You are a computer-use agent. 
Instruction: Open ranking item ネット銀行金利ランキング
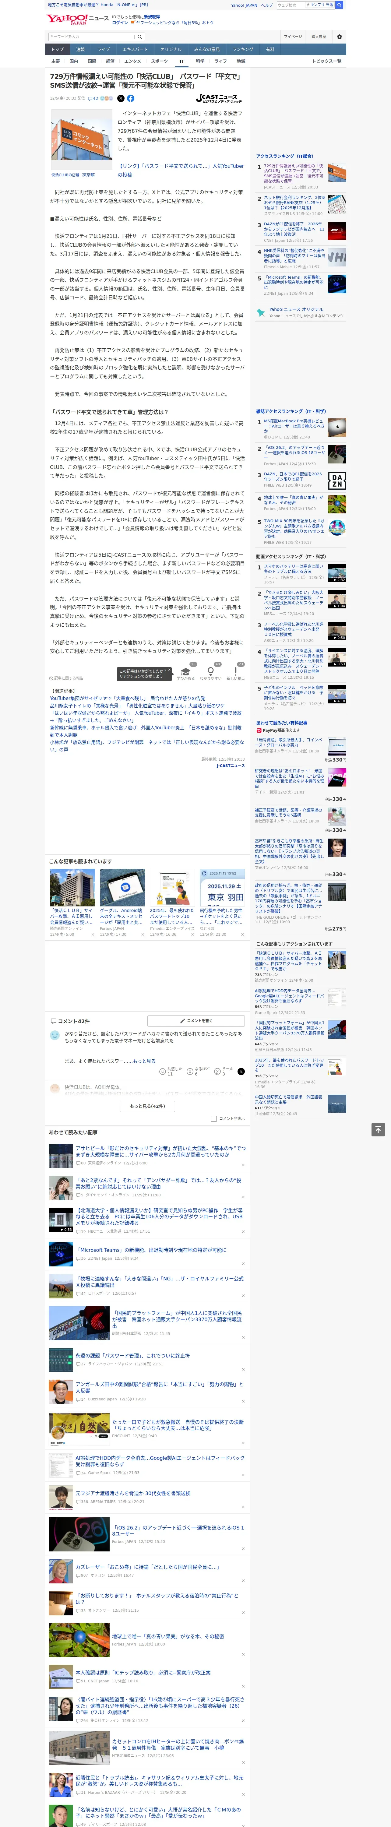tap(294, 203)
